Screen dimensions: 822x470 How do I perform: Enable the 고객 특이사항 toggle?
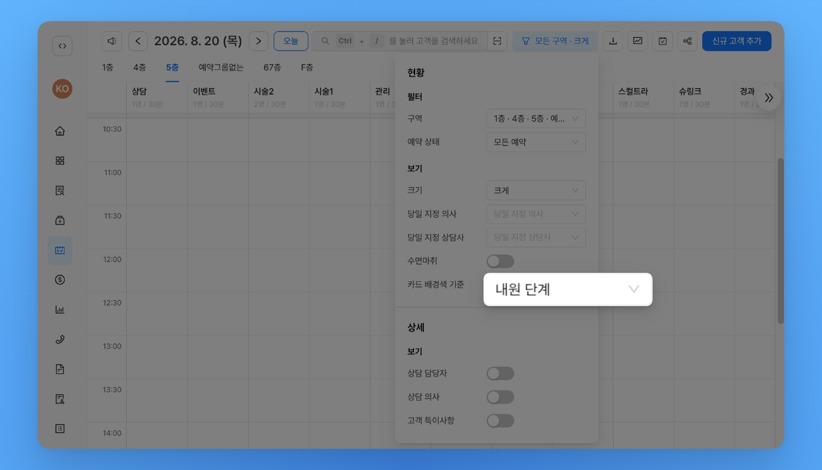[x=500, y=421]
